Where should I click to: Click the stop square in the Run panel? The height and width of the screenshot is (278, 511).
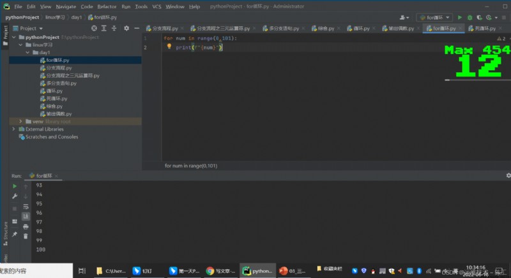tap(15, 208)
